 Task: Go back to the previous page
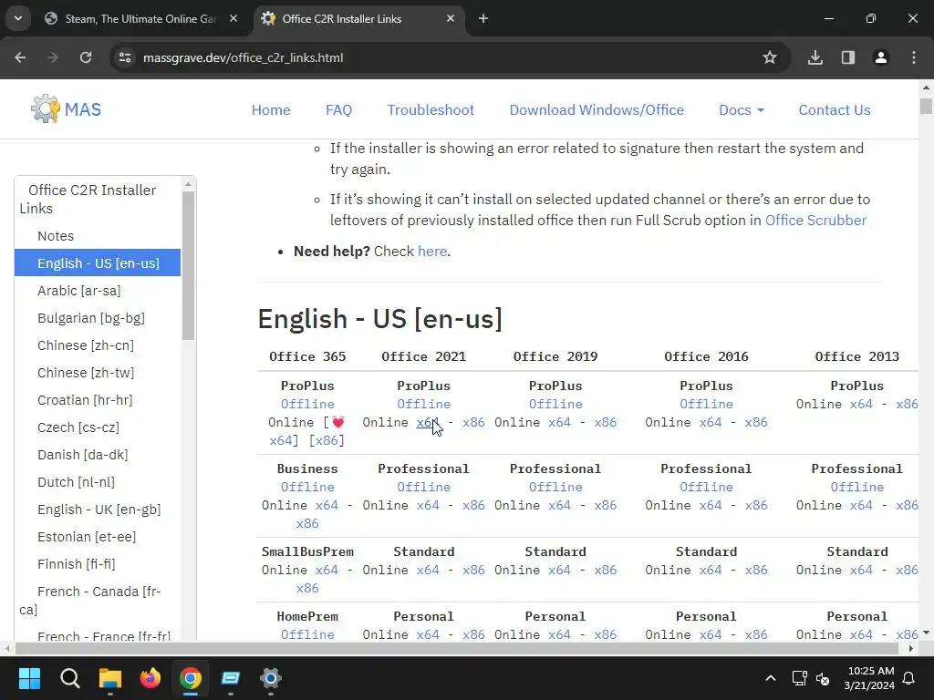20,57
